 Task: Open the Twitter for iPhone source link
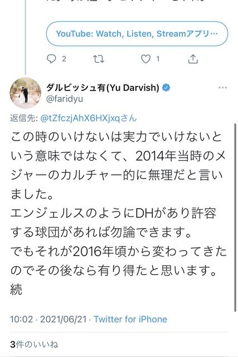coord(130,319)
